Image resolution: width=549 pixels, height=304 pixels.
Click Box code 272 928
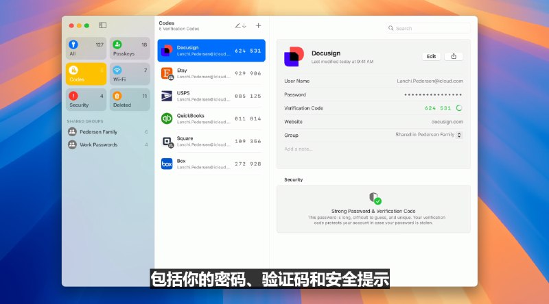(248, 164)
